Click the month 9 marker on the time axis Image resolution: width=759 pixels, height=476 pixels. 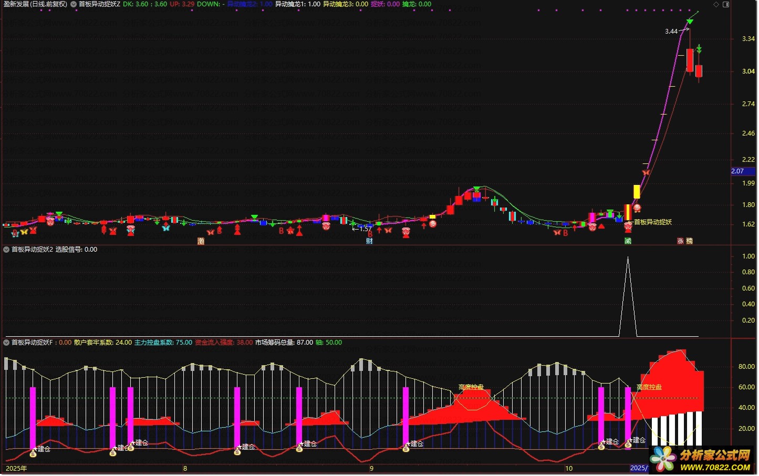[371, 468]
